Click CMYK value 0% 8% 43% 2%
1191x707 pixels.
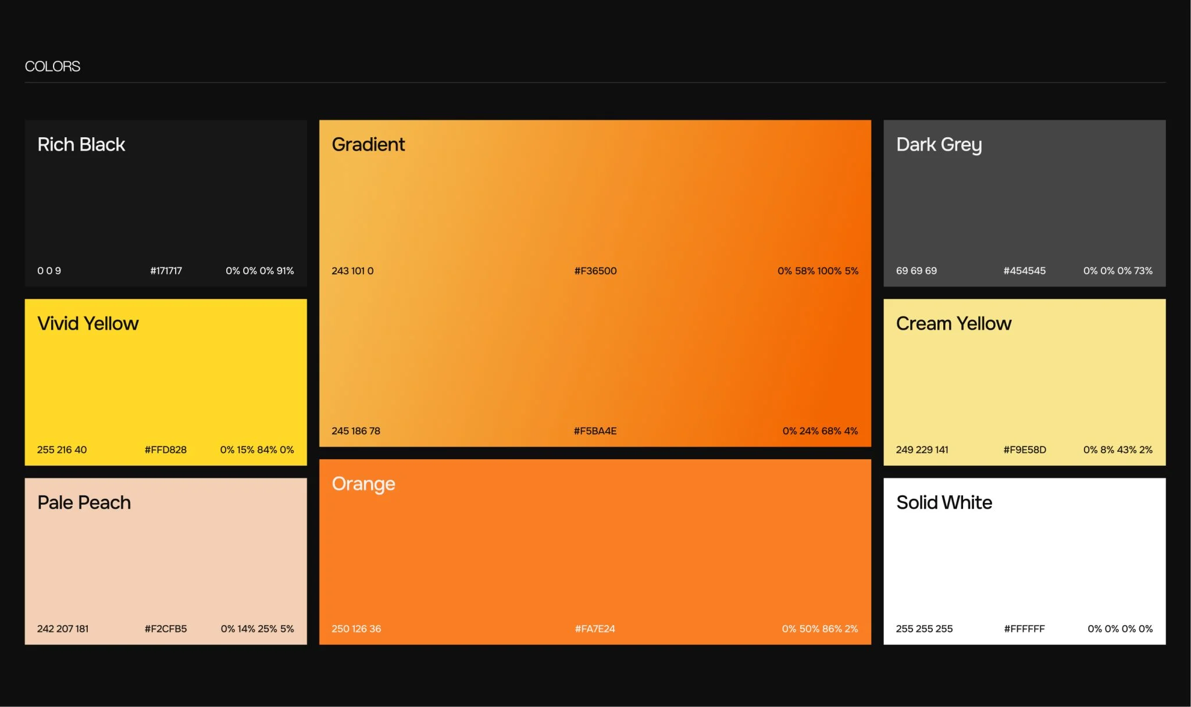[1118, 449]
